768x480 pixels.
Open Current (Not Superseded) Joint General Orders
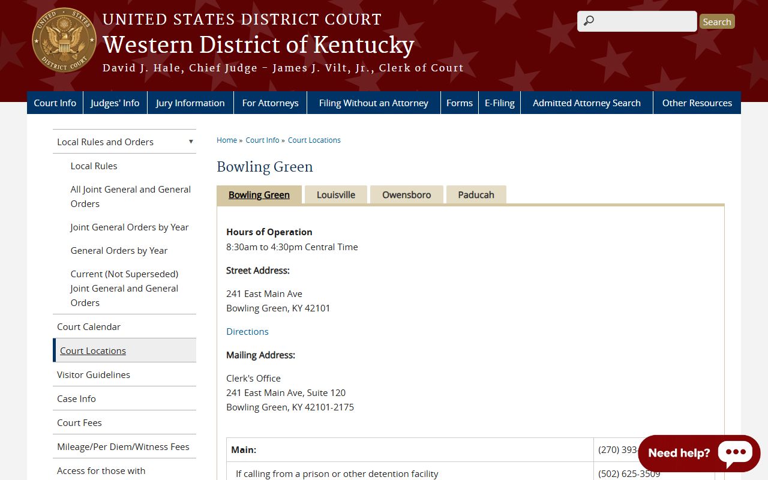(124, 288)
